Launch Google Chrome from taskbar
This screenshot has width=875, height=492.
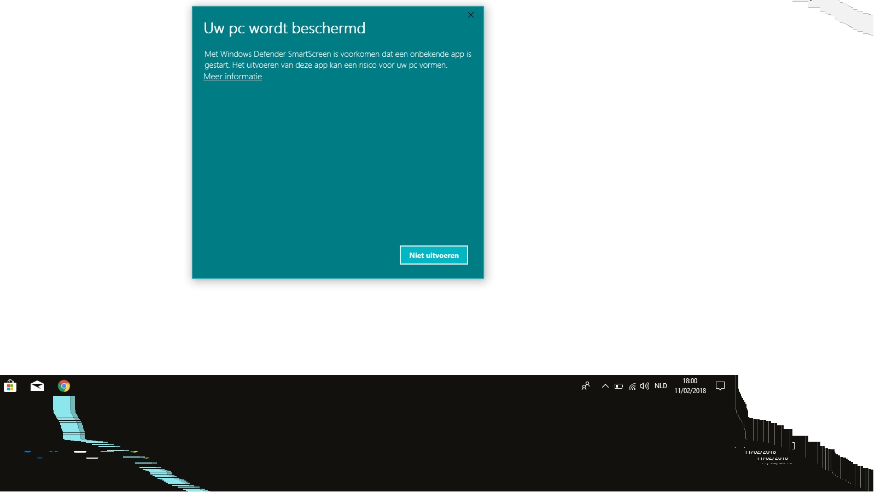64,386
